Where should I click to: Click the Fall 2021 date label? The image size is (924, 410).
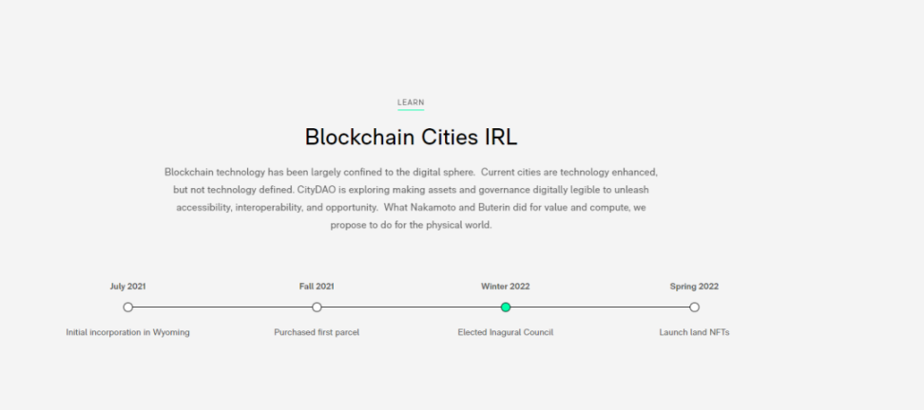(x=317, y=287)
